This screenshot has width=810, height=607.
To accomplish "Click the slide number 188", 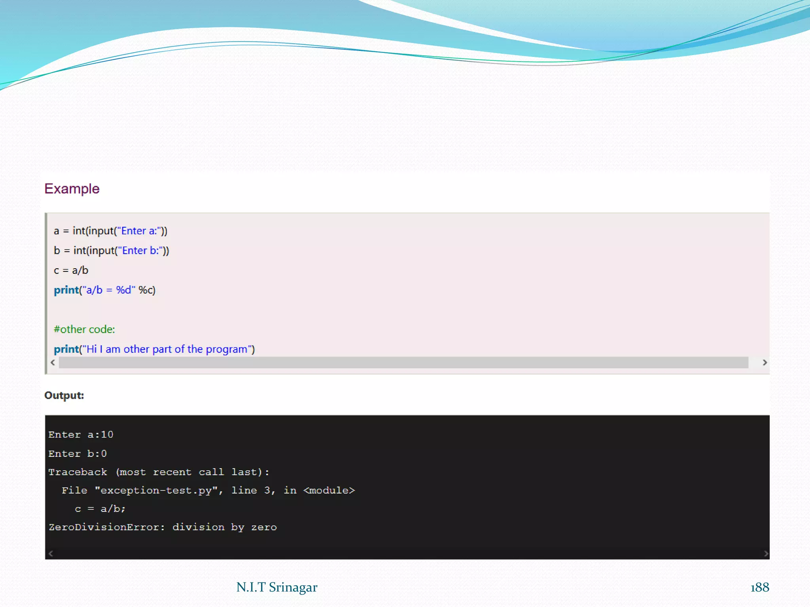I will click(759, 587).
